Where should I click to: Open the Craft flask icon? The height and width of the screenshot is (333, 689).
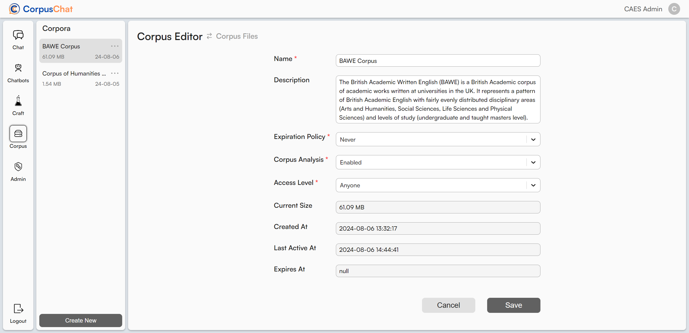(x=18, y=101)
